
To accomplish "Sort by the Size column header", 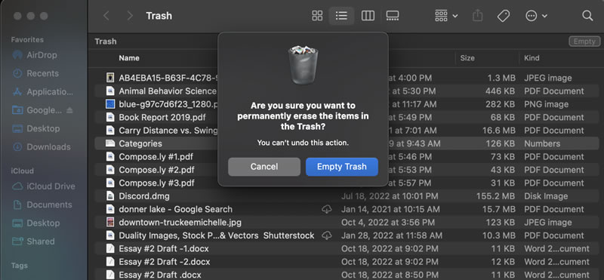I will [467, 58].
